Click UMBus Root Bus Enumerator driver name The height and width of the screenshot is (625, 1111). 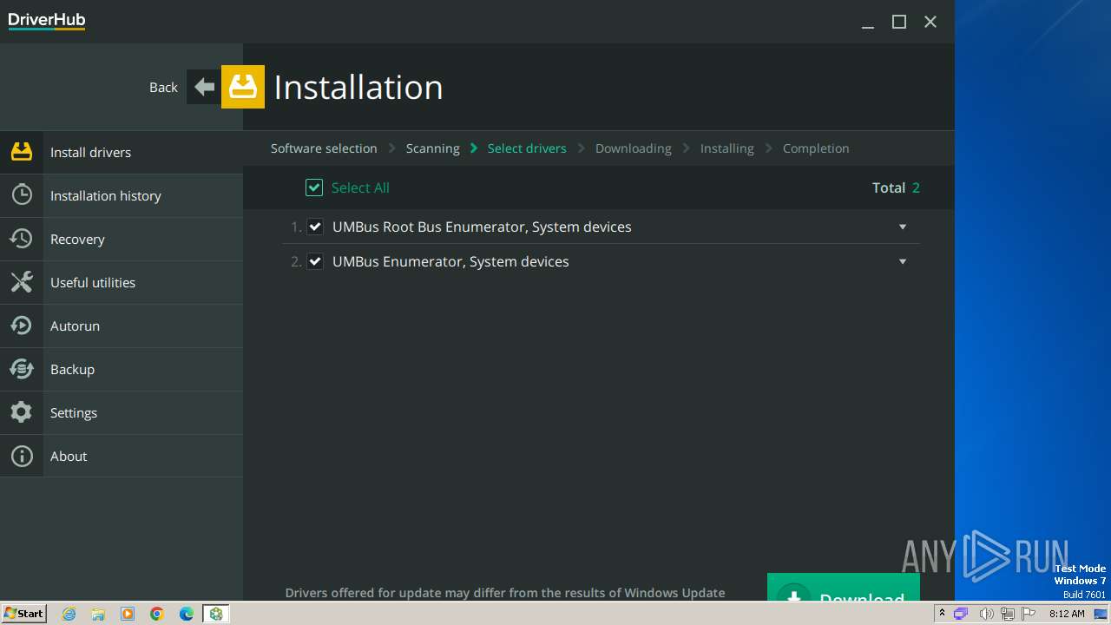pos(482,227)
